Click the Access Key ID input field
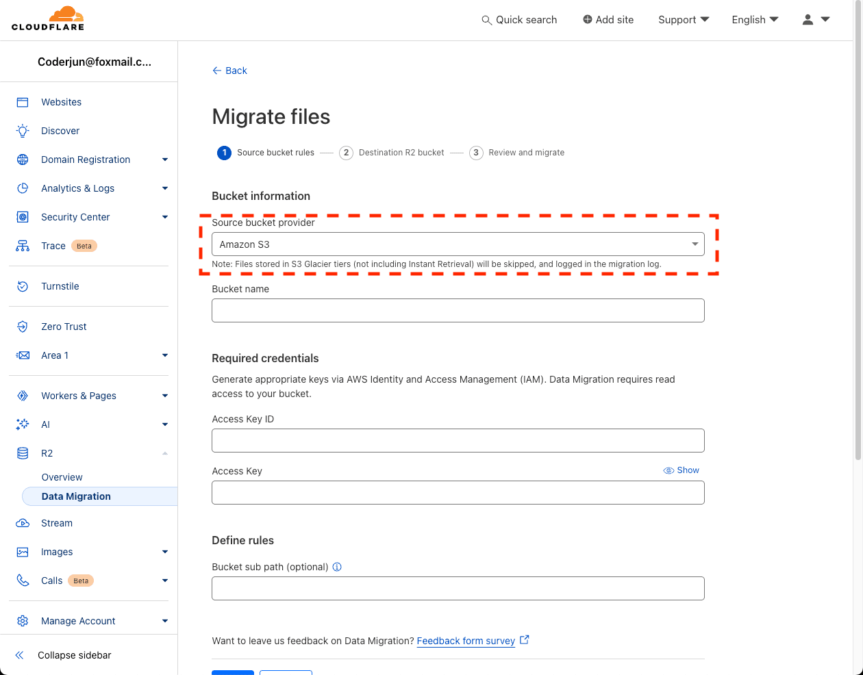Image resolution: width=863 pixels, height=675 pixels. 458,441
